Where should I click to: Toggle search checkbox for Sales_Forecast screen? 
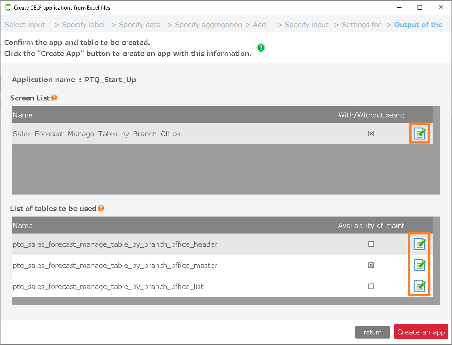click(371, 134)
